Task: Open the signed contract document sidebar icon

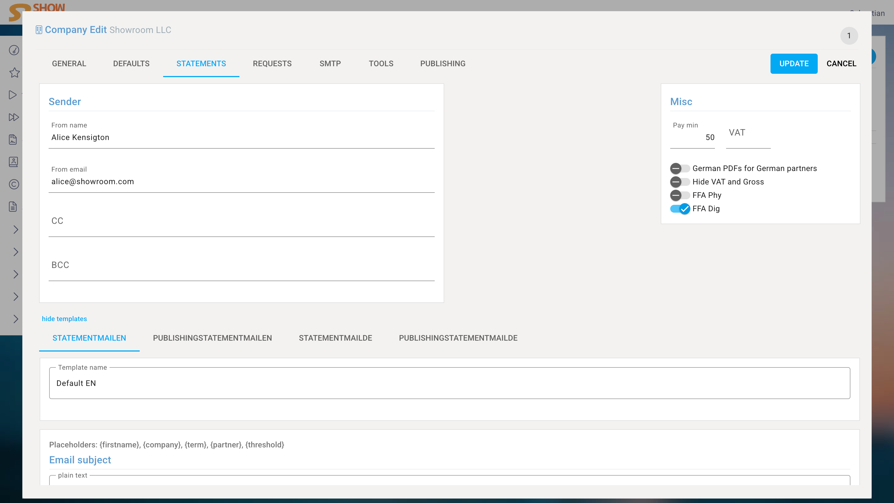Action: pyautogui.click(x=13, y=139)
